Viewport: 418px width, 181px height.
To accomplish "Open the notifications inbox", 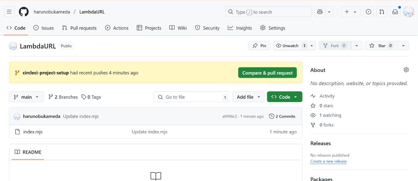I will tap(395, 12).
